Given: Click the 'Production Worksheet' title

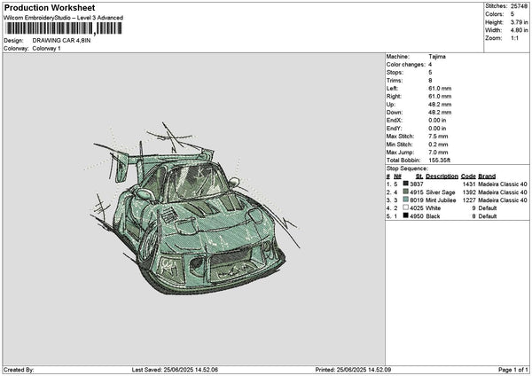Looking at the screenshot, I should (50, 7).
